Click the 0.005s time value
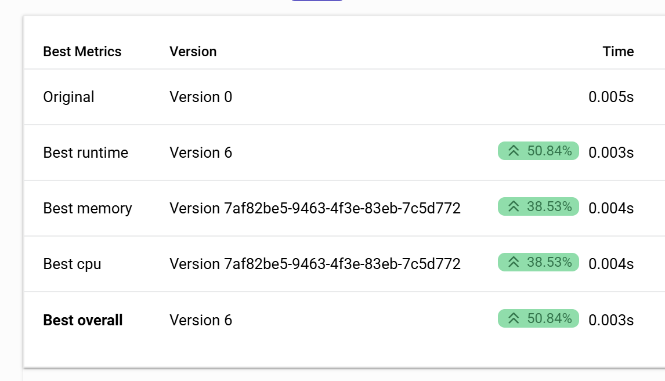The height and width of the screenshot is (381, 665). pyautogui.click(x=611, y=97)
